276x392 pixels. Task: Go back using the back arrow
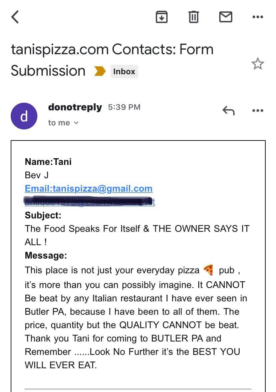click(15, 17)
